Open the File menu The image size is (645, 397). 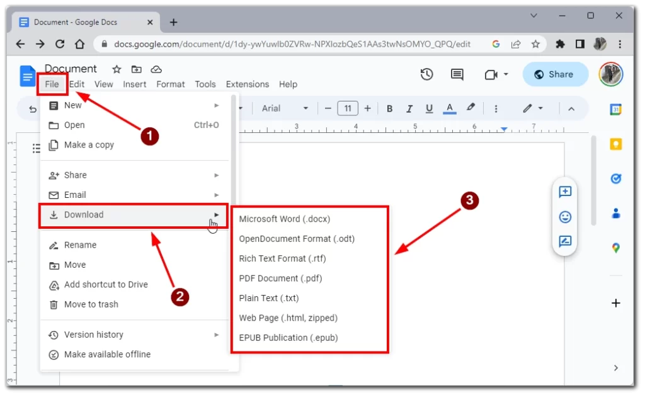[52, 84]
